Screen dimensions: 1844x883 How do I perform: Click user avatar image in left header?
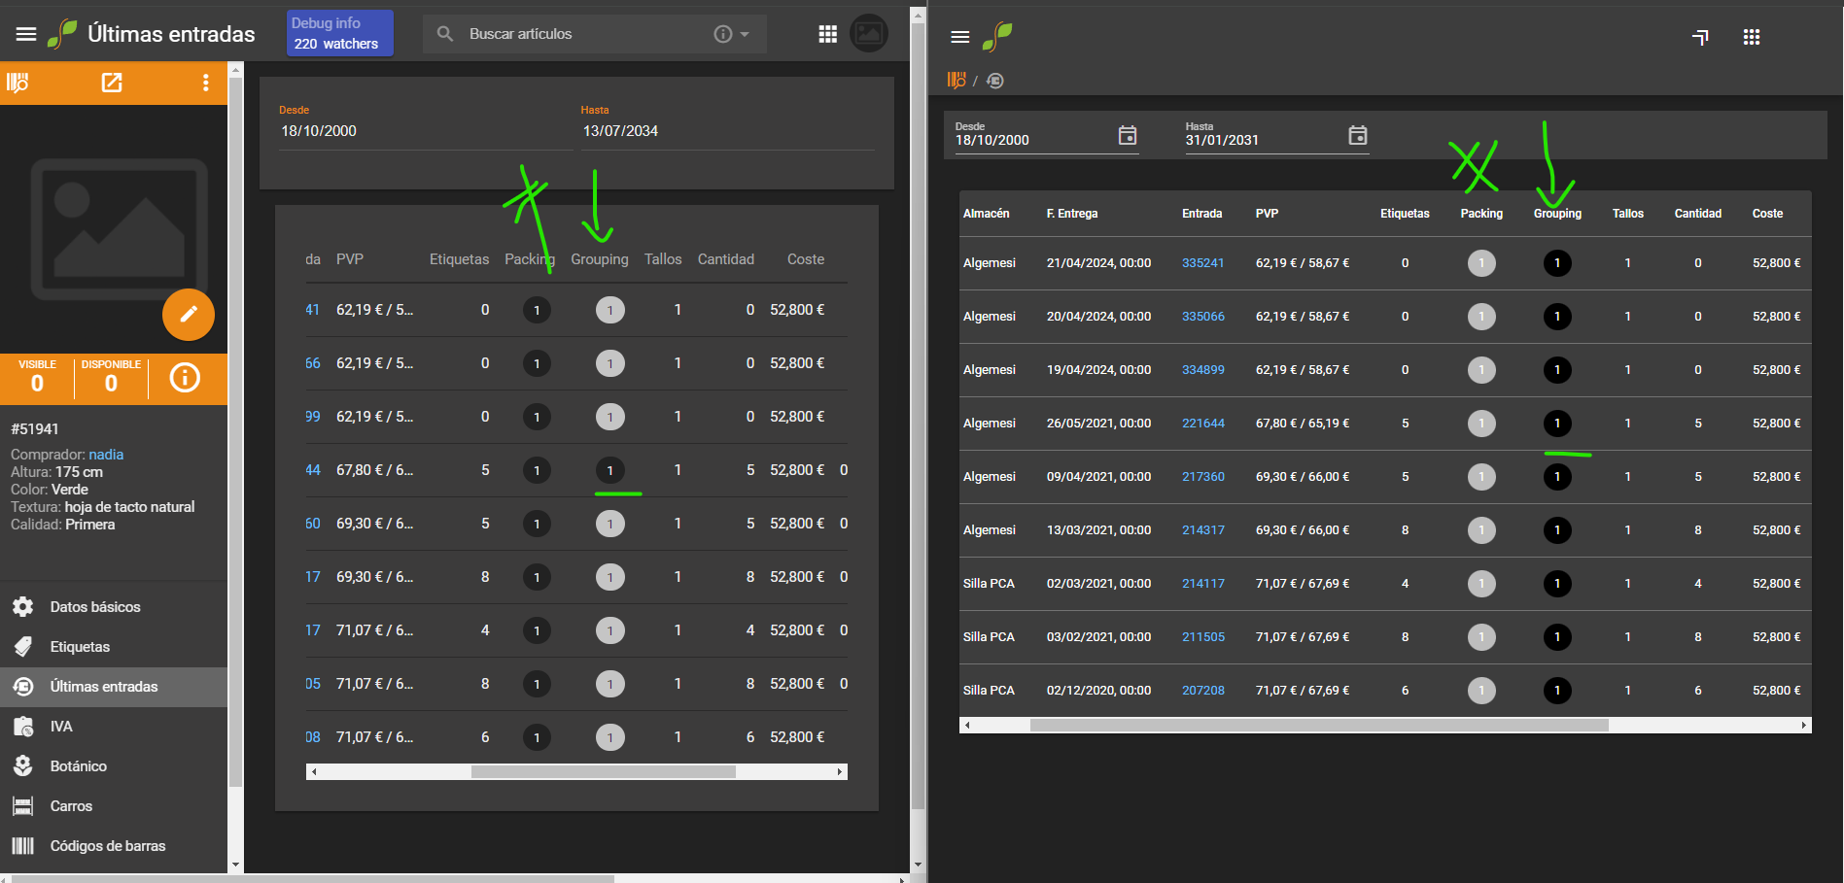(x=868, y=34)
